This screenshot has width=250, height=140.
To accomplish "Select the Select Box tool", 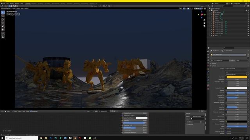I will click(3, 12).
